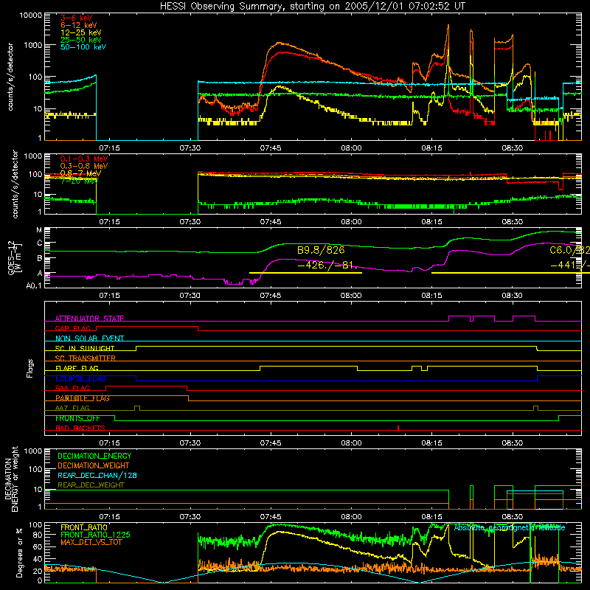590x590 pixels.
Task: Click the DECIMATION_ENERGY legend label
Action: pyautogui.click(x=94, y=456)
